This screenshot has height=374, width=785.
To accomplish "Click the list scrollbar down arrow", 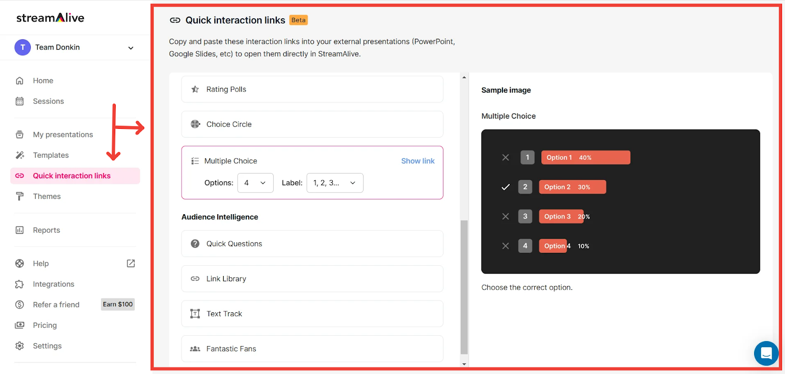I will pos(464,364).
